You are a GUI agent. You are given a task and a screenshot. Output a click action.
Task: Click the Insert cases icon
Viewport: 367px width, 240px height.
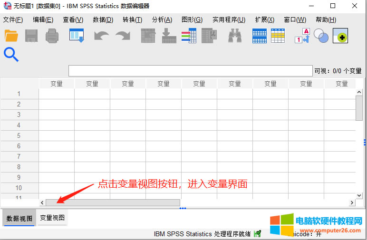(260, 36)
